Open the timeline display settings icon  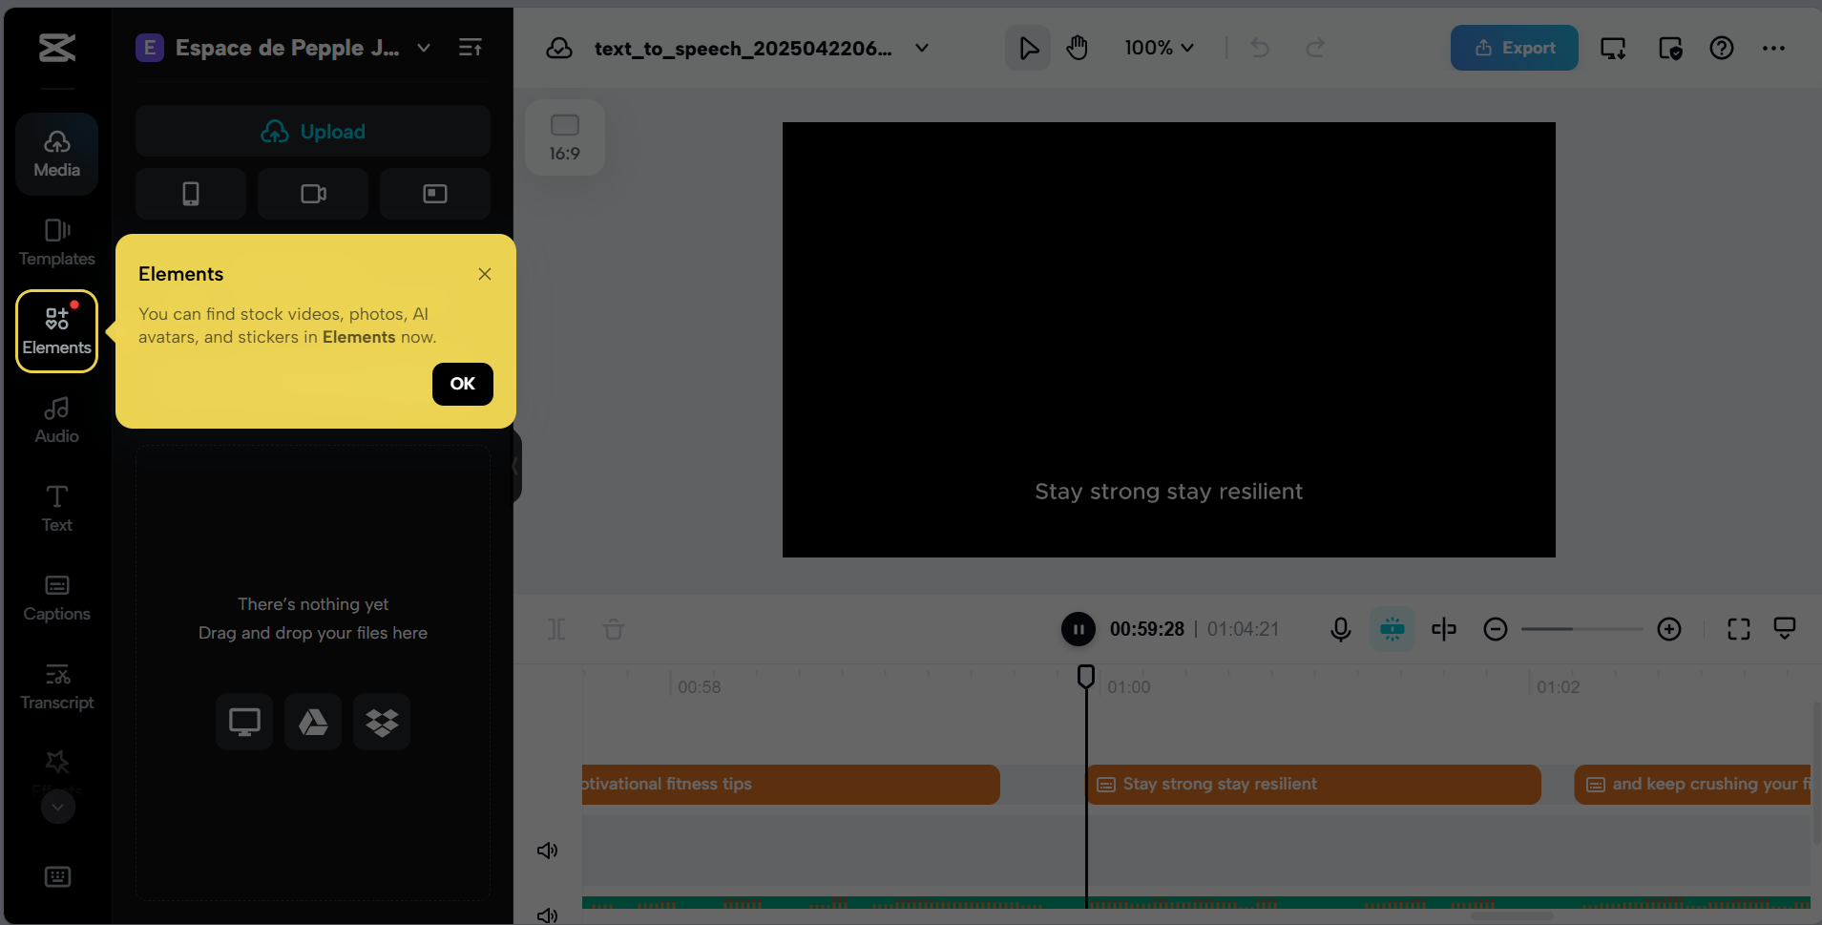[1785, 629]
